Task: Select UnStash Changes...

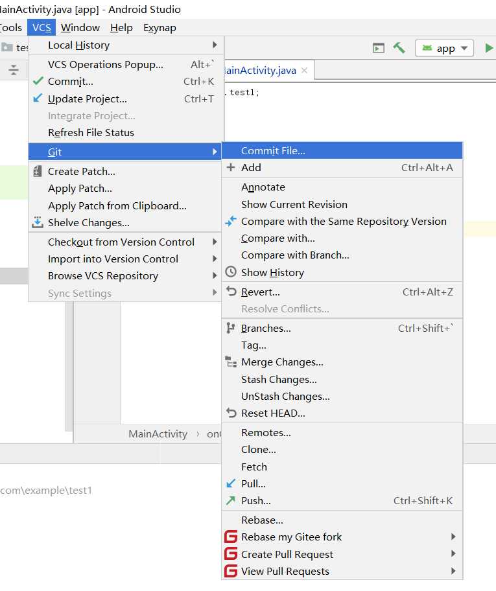Action: 342,396
